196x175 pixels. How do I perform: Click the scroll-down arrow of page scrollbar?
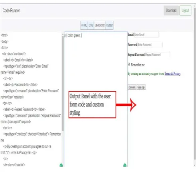(x=195, y=165)
